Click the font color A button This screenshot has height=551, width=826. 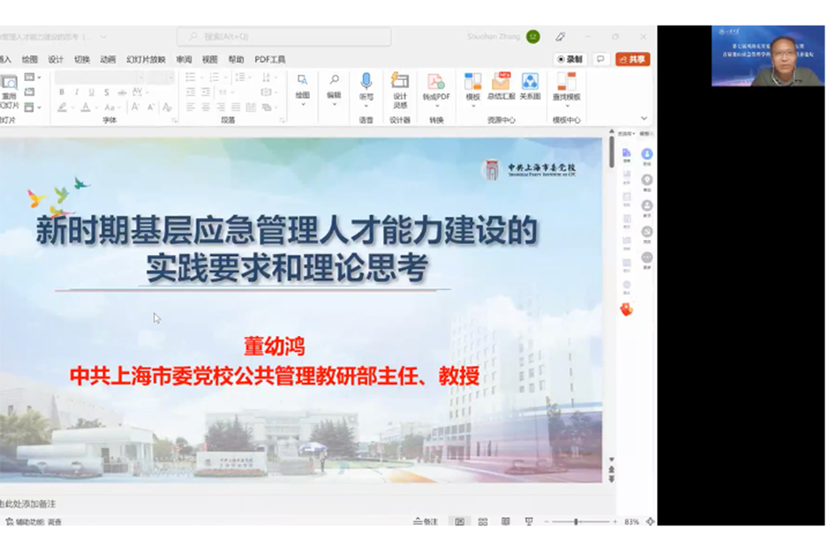85,107
